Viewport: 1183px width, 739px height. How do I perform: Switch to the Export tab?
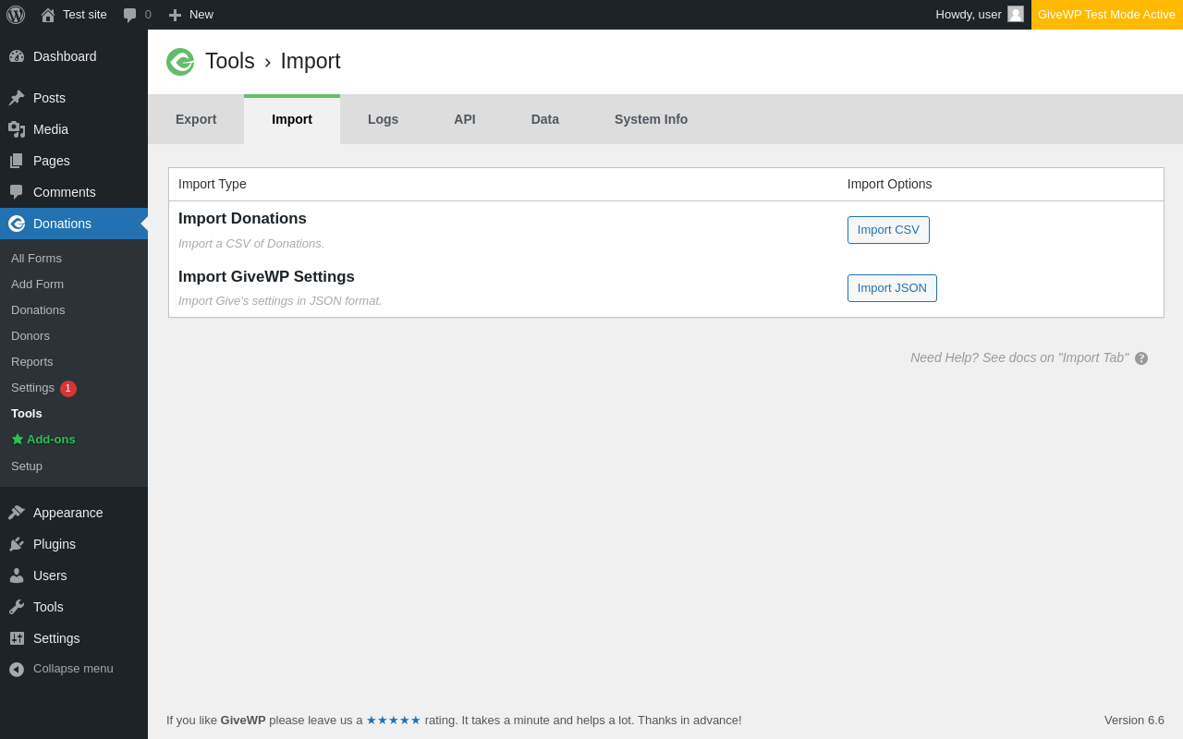(x=196, y=119)
